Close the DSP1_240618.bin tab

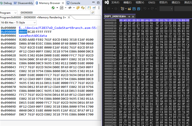click(133, 16)
